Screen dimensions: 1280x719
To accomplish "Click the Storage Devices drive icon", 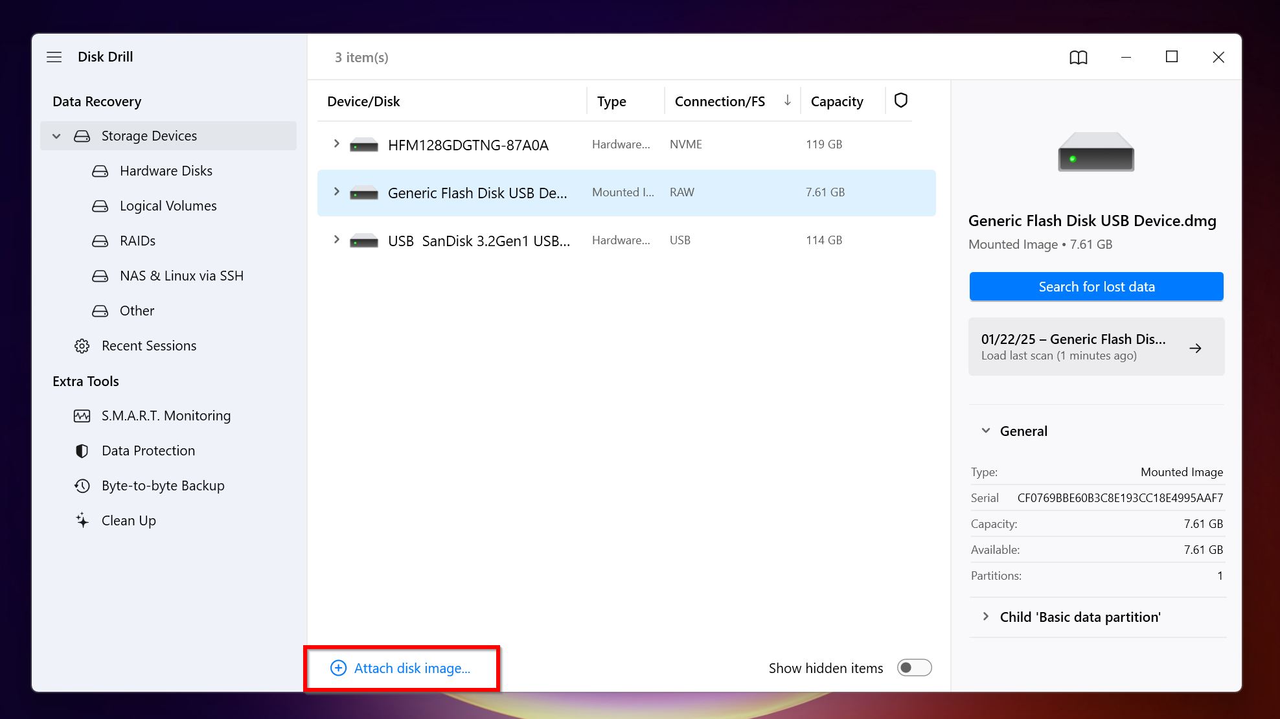I will pos(82,136).
